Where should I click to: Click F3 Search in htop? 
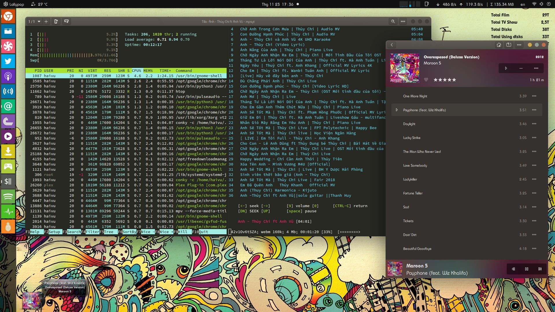(72, 232)
